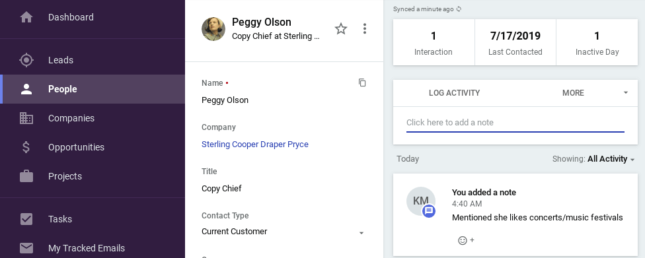Click the Leads target icon

click(x=26, y=60)
